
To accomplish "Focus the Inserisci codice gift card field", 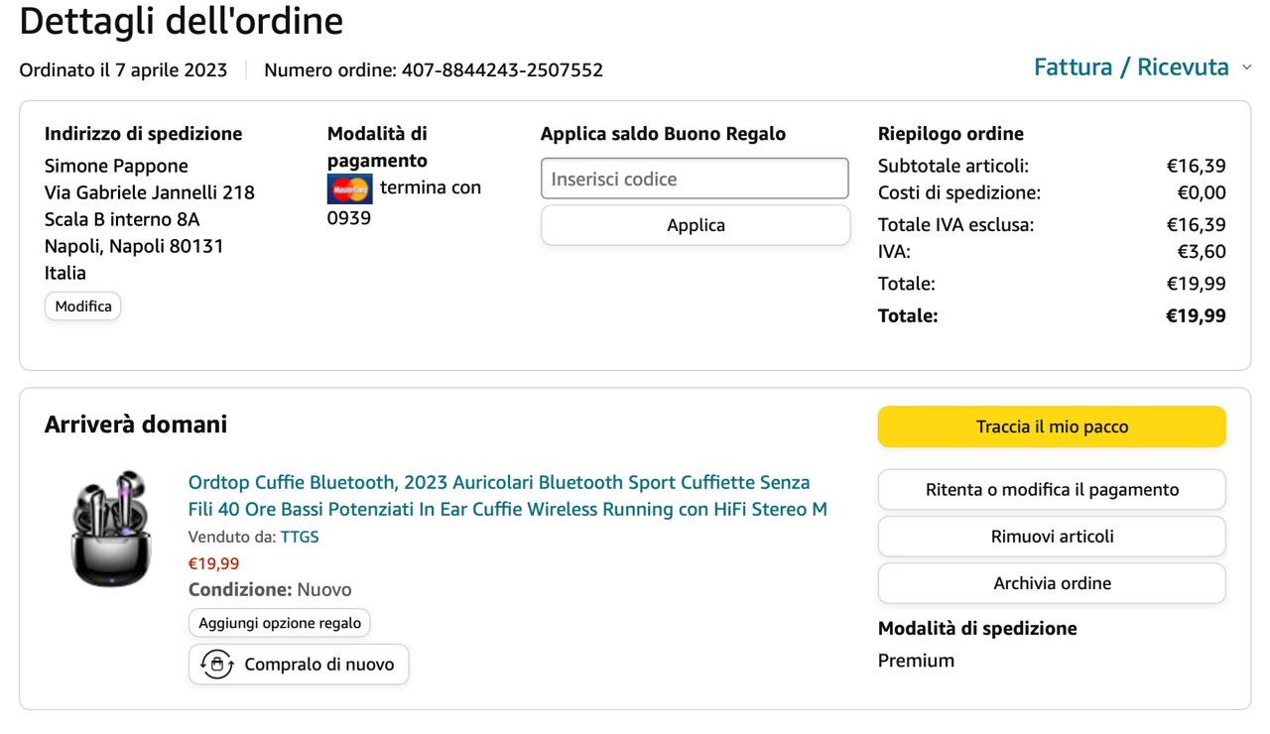I will pyautogui.click(x=695, y=179).
